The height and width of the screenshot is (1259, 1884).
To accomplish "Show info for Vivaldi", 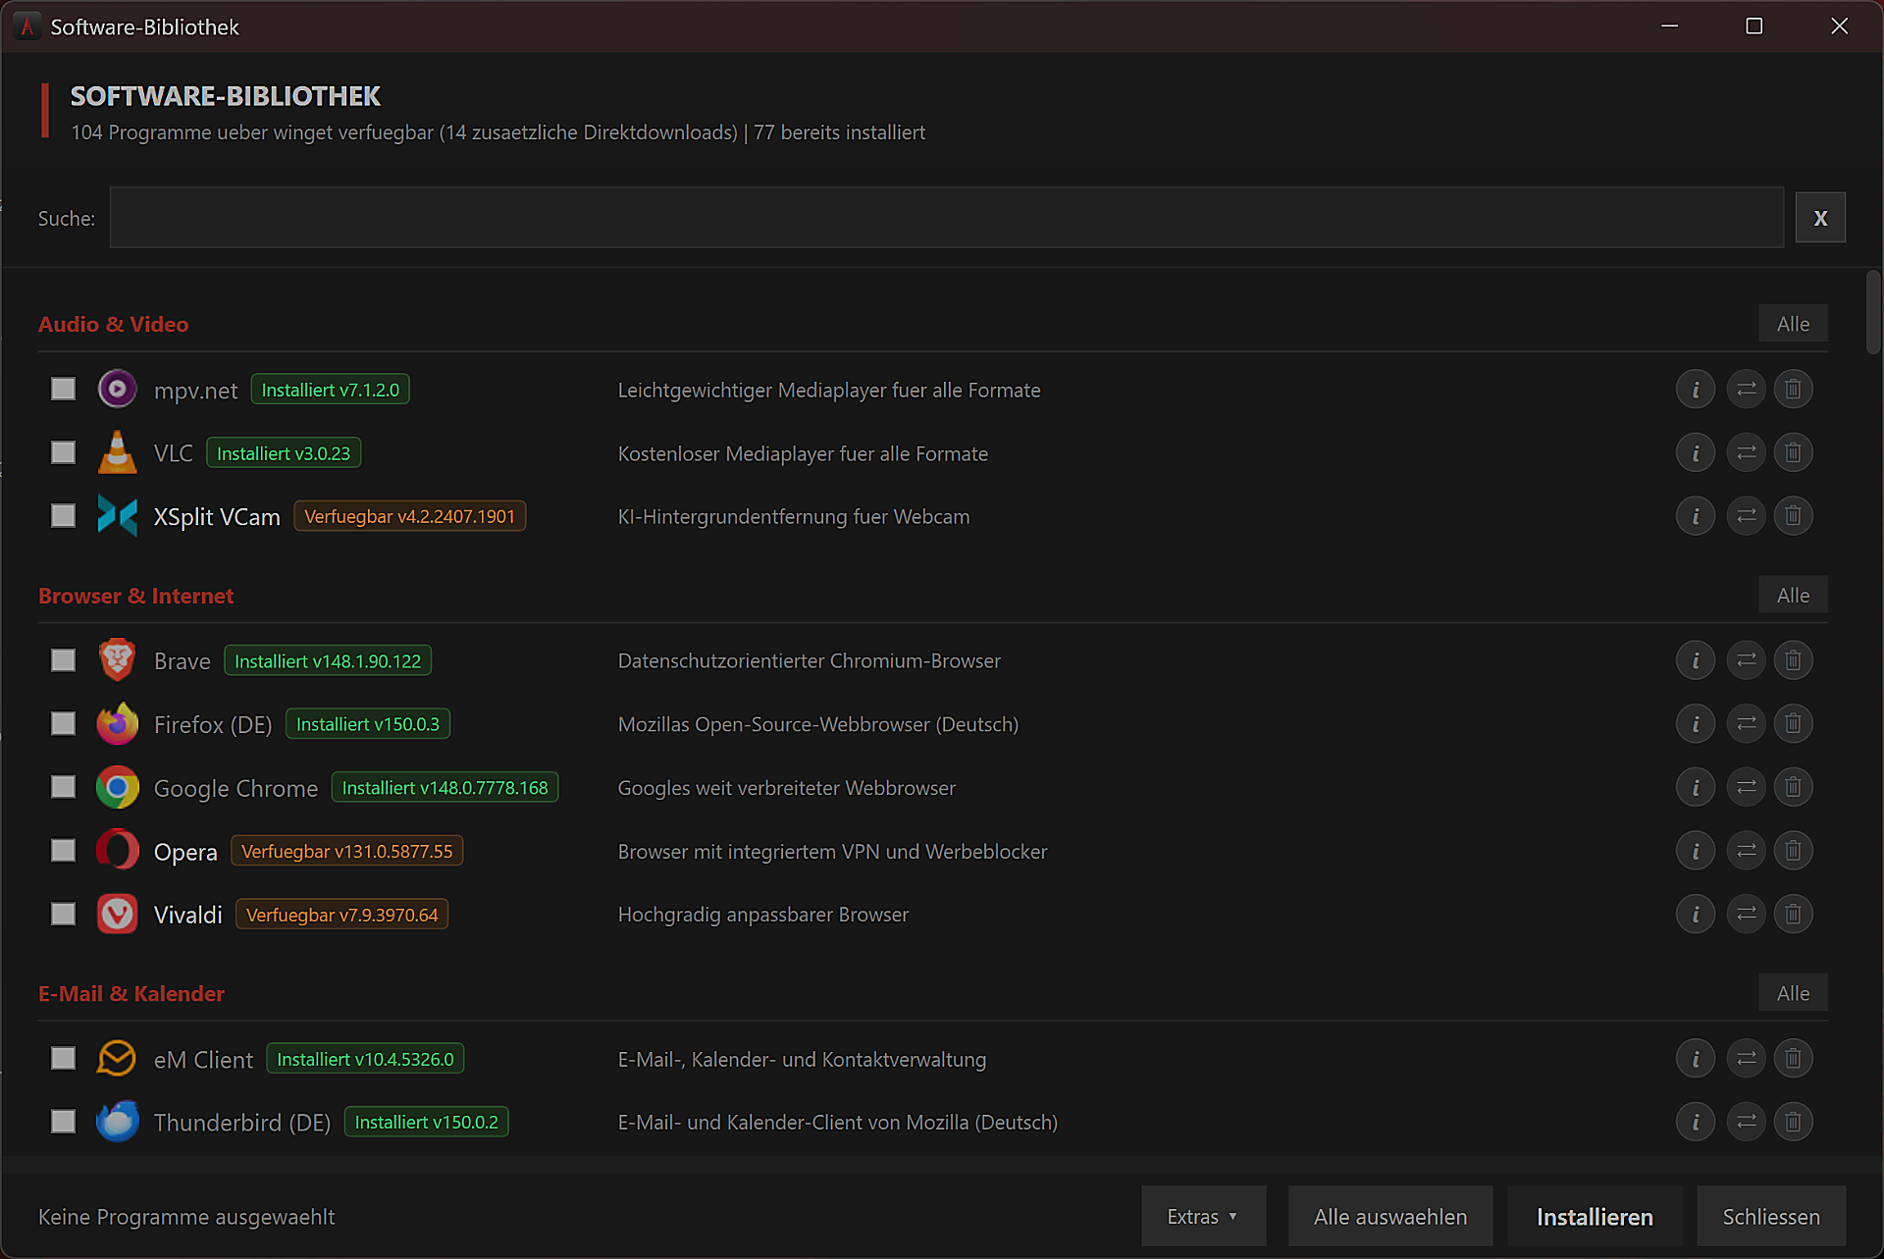I will [1695, 915].
